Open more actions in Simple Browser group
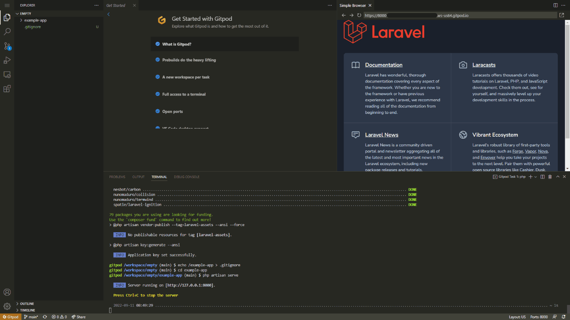Screen dimensions: 570x320 click(563, 5)
